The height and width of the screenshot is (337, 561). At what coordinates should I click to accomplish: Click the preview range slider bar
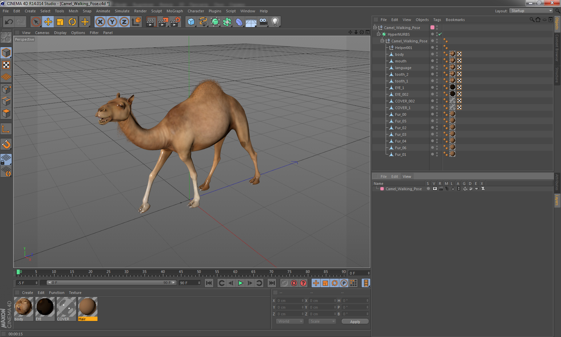click(111, 283)
